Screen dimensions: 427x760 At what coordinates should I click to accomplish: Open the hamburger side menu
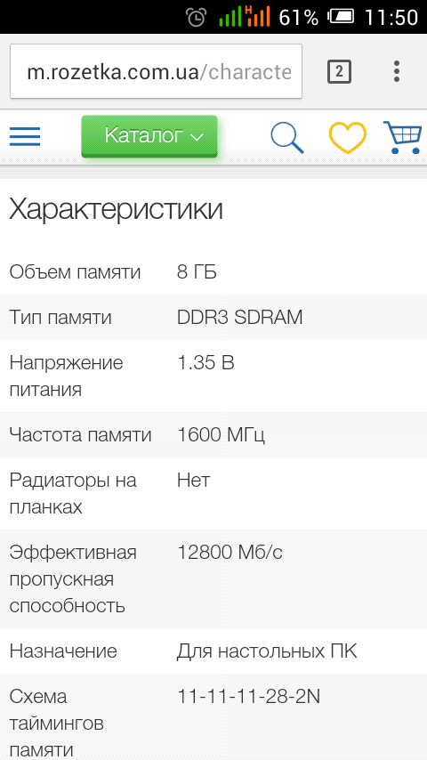25,136
